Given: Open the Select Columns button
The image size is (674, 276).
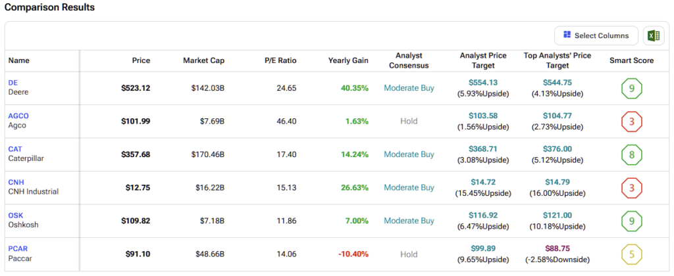Looking at the screenshot, I should (596, 35).
